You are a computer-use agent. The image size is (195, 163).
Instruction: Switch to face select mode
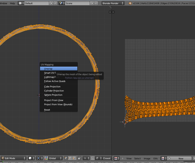74,158
